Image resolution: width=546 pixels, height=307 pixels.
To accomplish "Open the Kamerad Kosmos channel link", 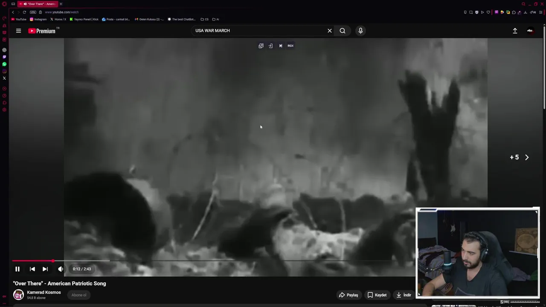I will pyautogui.click(x=44, y=293).
